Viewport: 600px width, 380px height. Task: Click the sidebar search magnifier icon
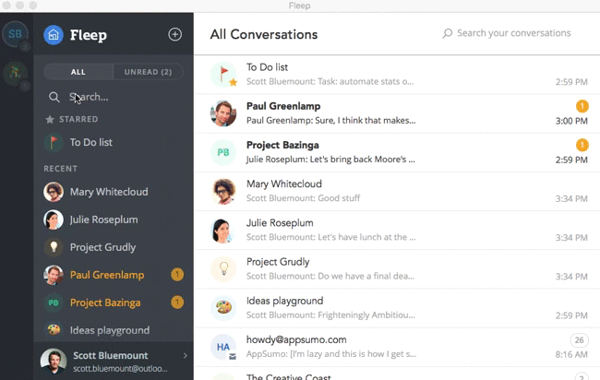click(54, 97)
